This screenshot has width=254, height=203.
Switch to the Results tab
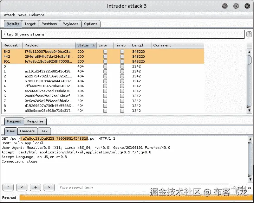13,24
